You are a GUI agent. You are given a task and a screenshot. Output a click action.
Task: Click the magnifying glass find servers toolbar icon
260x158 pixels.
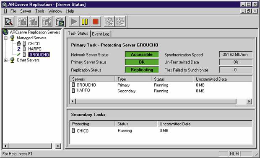click(x=9, y=22)
